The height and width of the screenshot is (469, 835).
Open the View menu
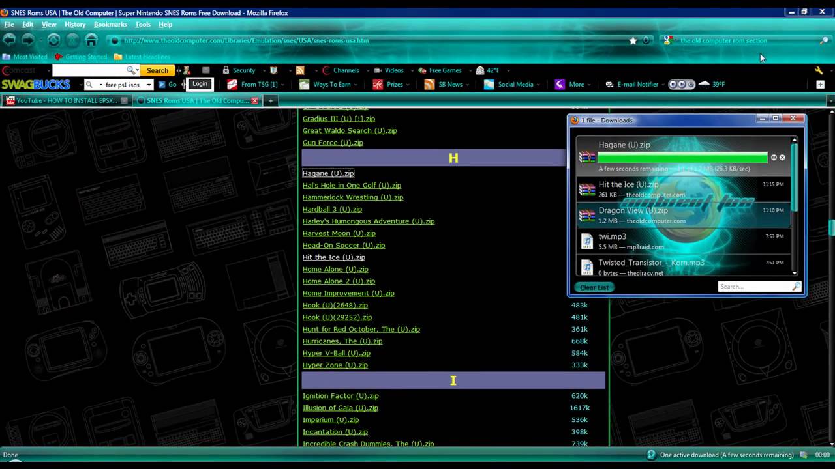point(49,25)
